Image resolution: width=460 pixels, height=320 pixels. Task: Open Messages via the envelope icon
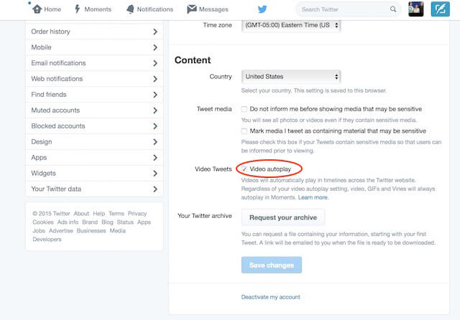tap(192, 9)
